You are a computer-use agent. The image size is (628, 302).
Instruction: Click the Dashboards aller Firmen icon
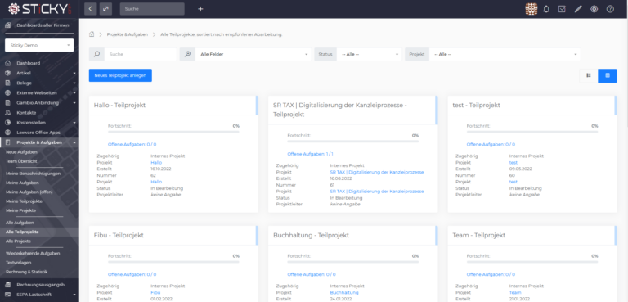click(7, 25)
